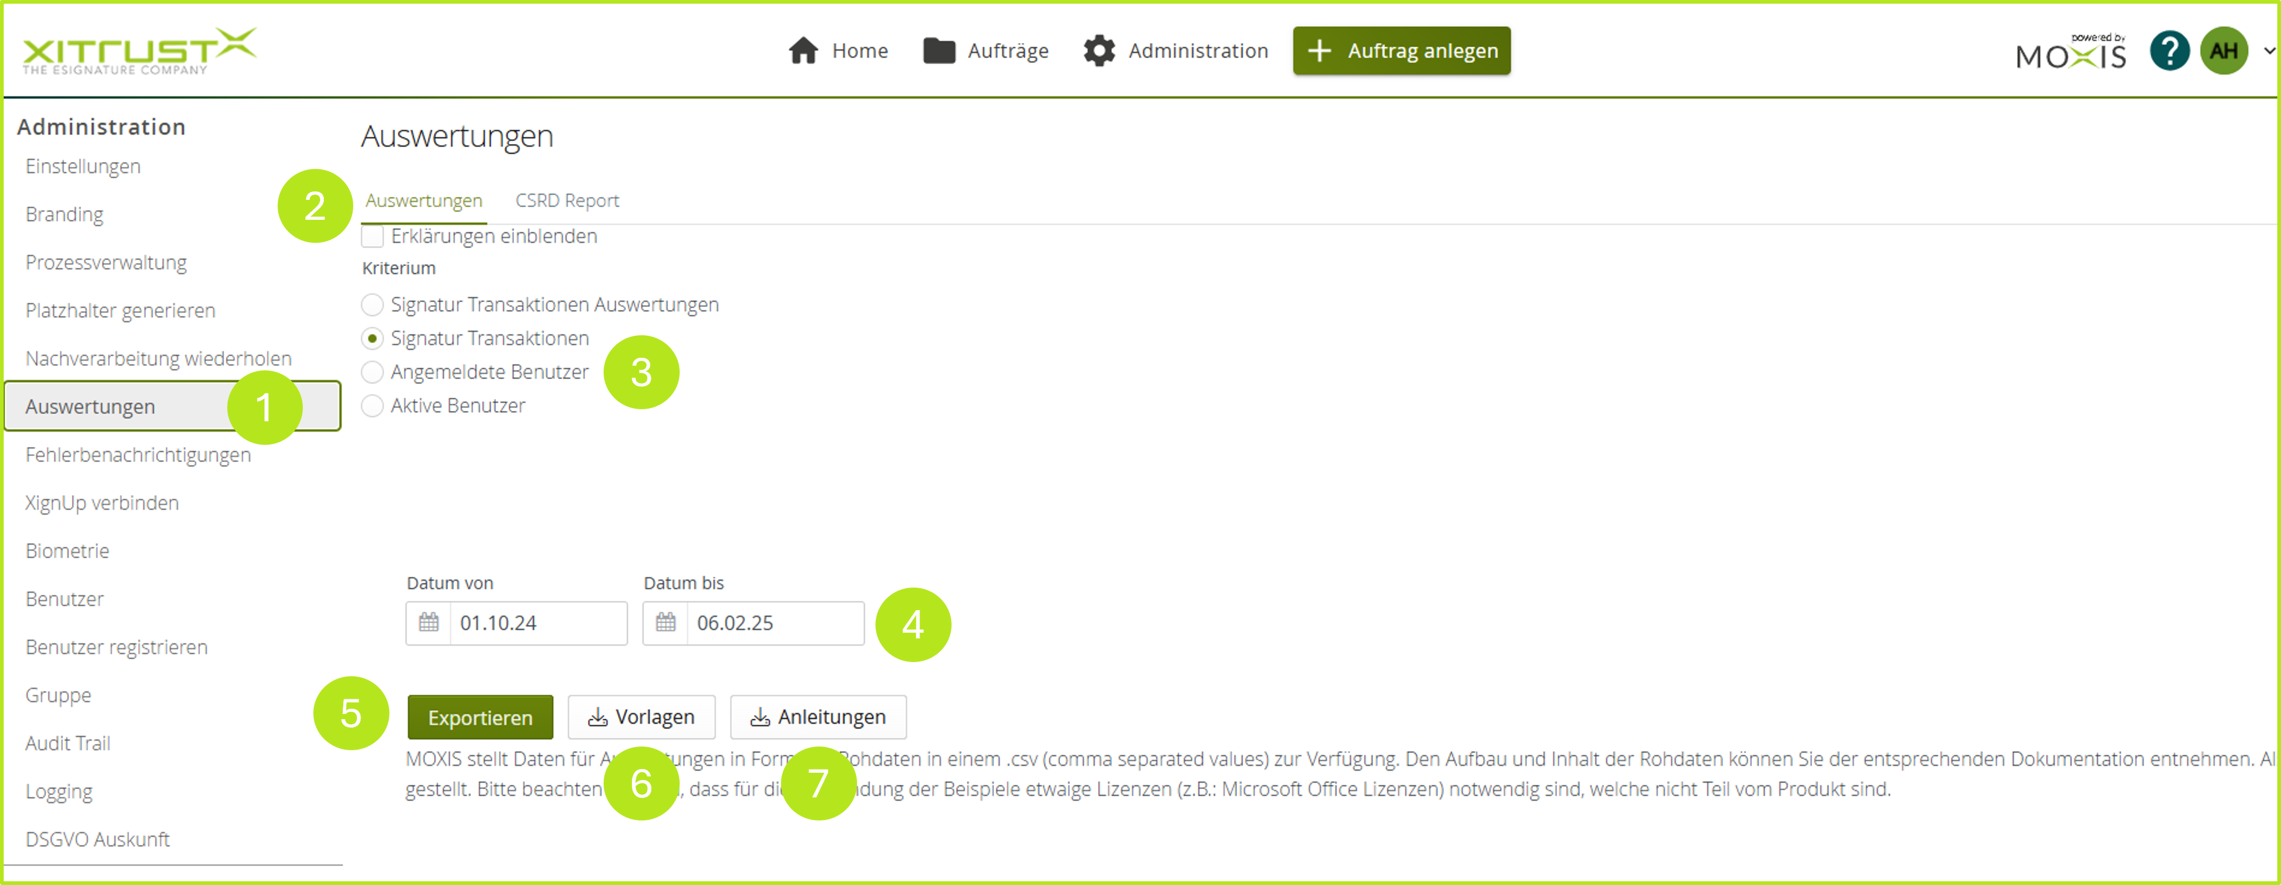
Task: Click the XiTrust logo
Action: click(x=139, y=50)
